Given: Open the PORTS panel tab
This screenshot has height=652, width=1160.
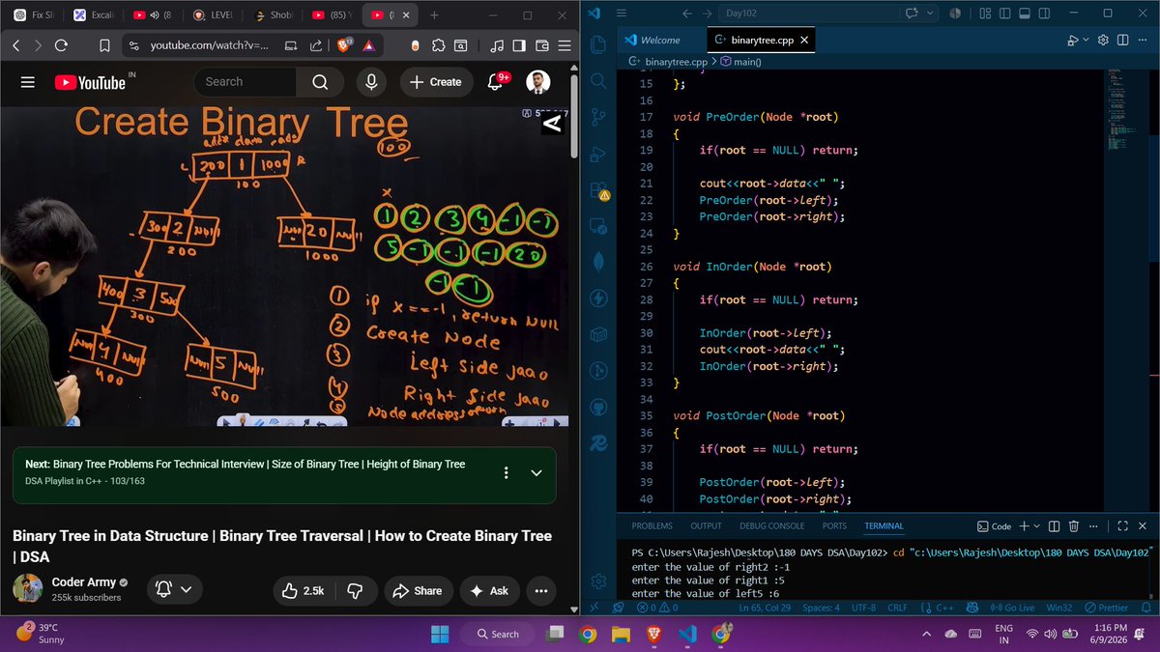Looking at the screenshot, I should pyautogui.click(x=834, y=526).
